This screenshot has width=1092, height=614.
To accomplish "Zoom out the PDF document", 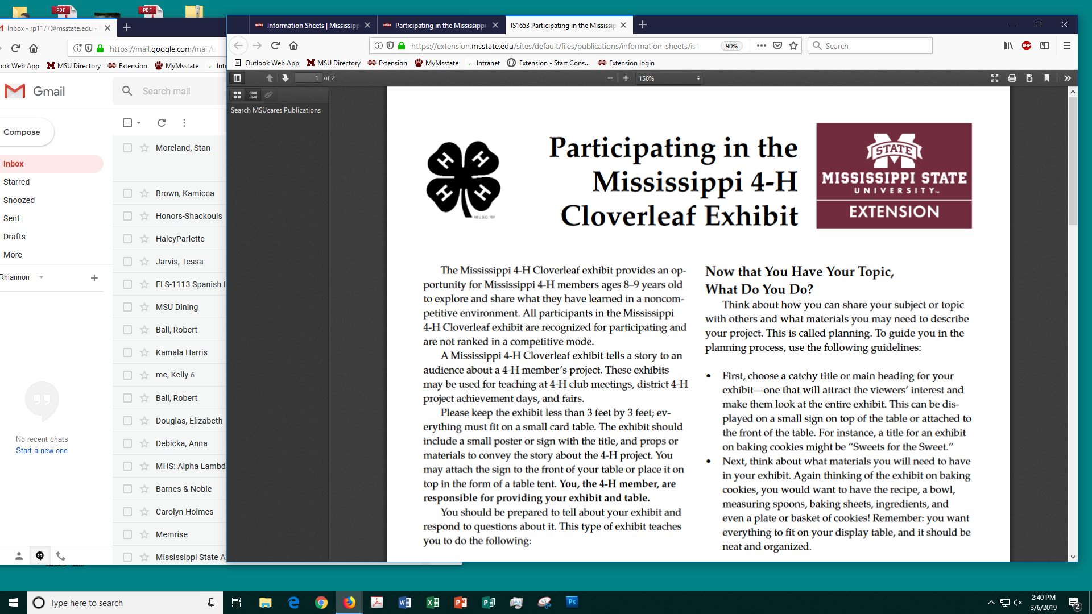I will 610,78.
